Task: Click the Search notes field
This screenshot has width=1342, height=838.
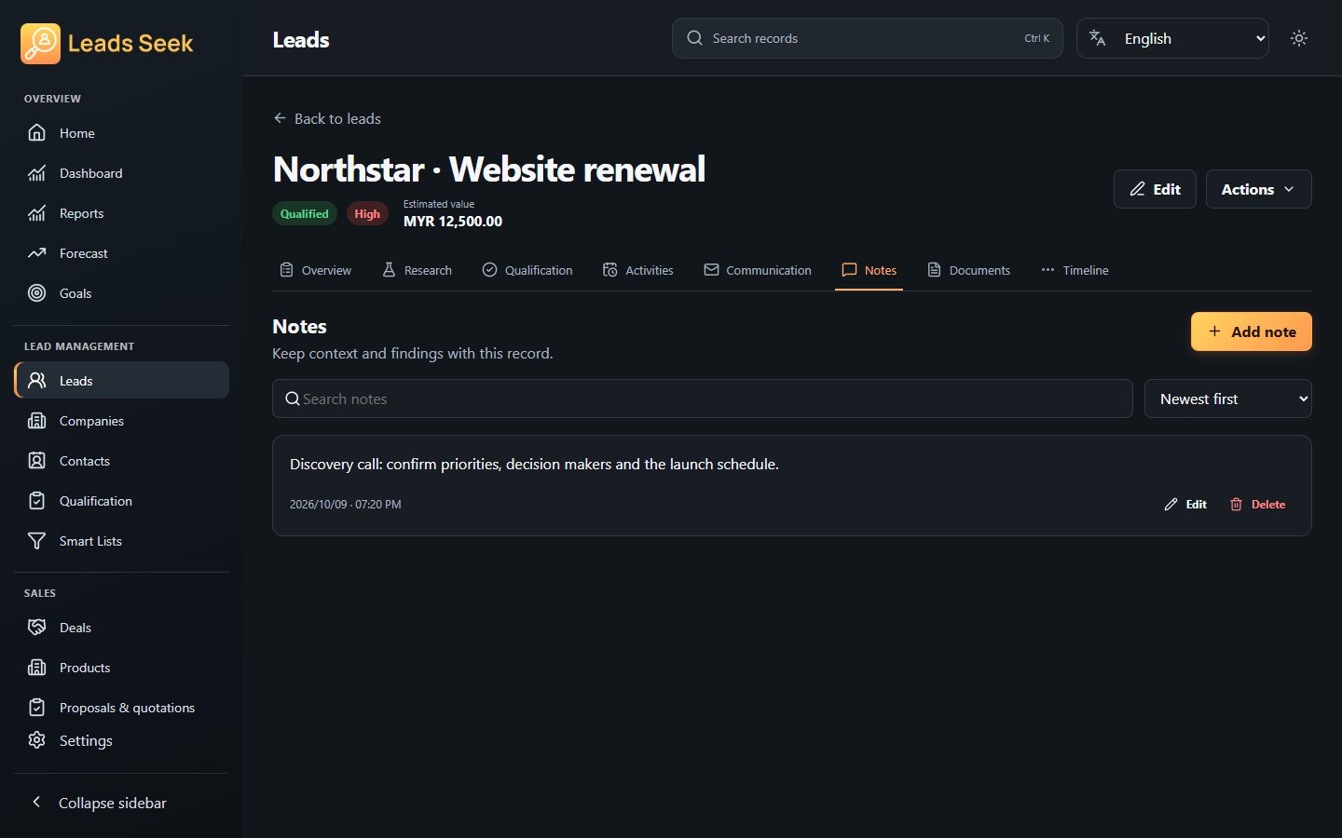Action: coord(702,399)
